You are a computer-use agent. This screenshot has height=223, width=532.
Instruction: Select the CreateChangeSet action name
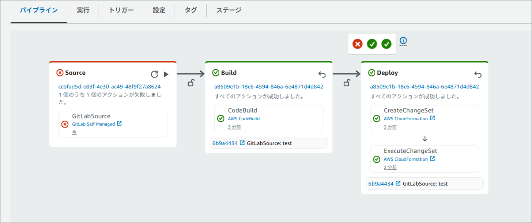[409, 110]
